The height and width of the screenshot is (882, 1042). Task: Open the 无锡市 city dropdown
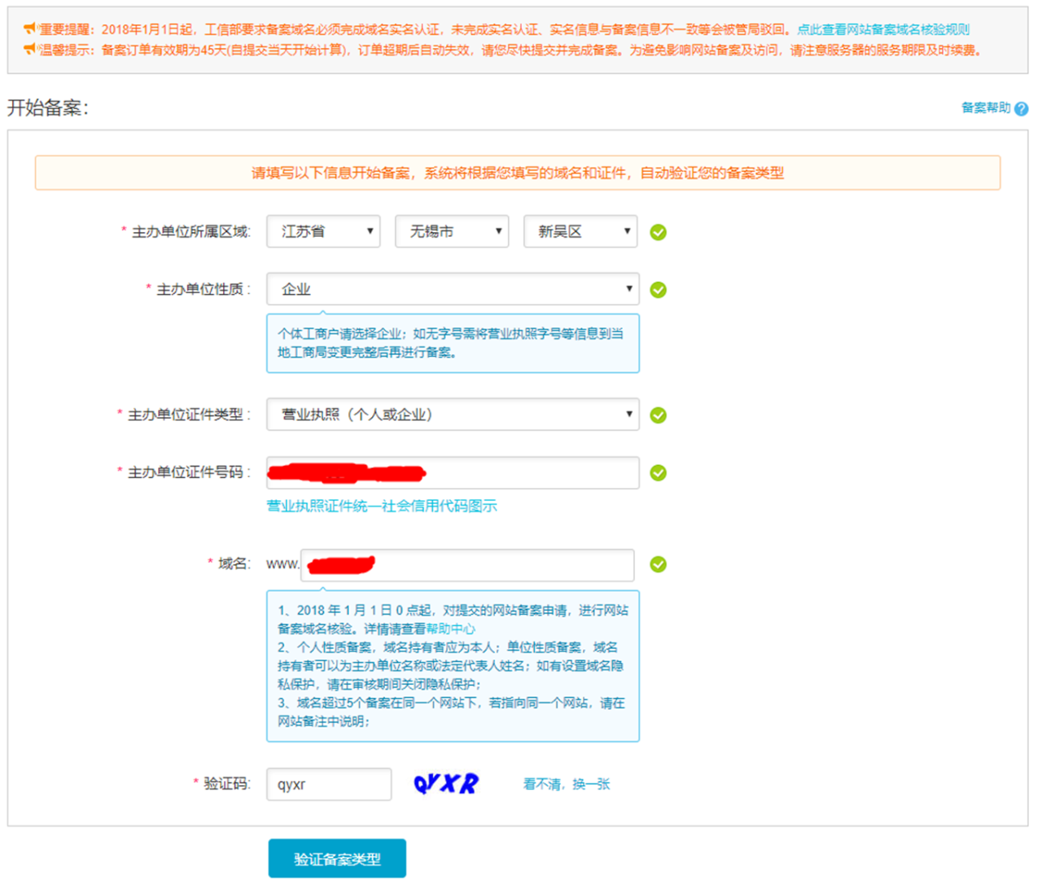pyautogui.click(x=452, y=232)
